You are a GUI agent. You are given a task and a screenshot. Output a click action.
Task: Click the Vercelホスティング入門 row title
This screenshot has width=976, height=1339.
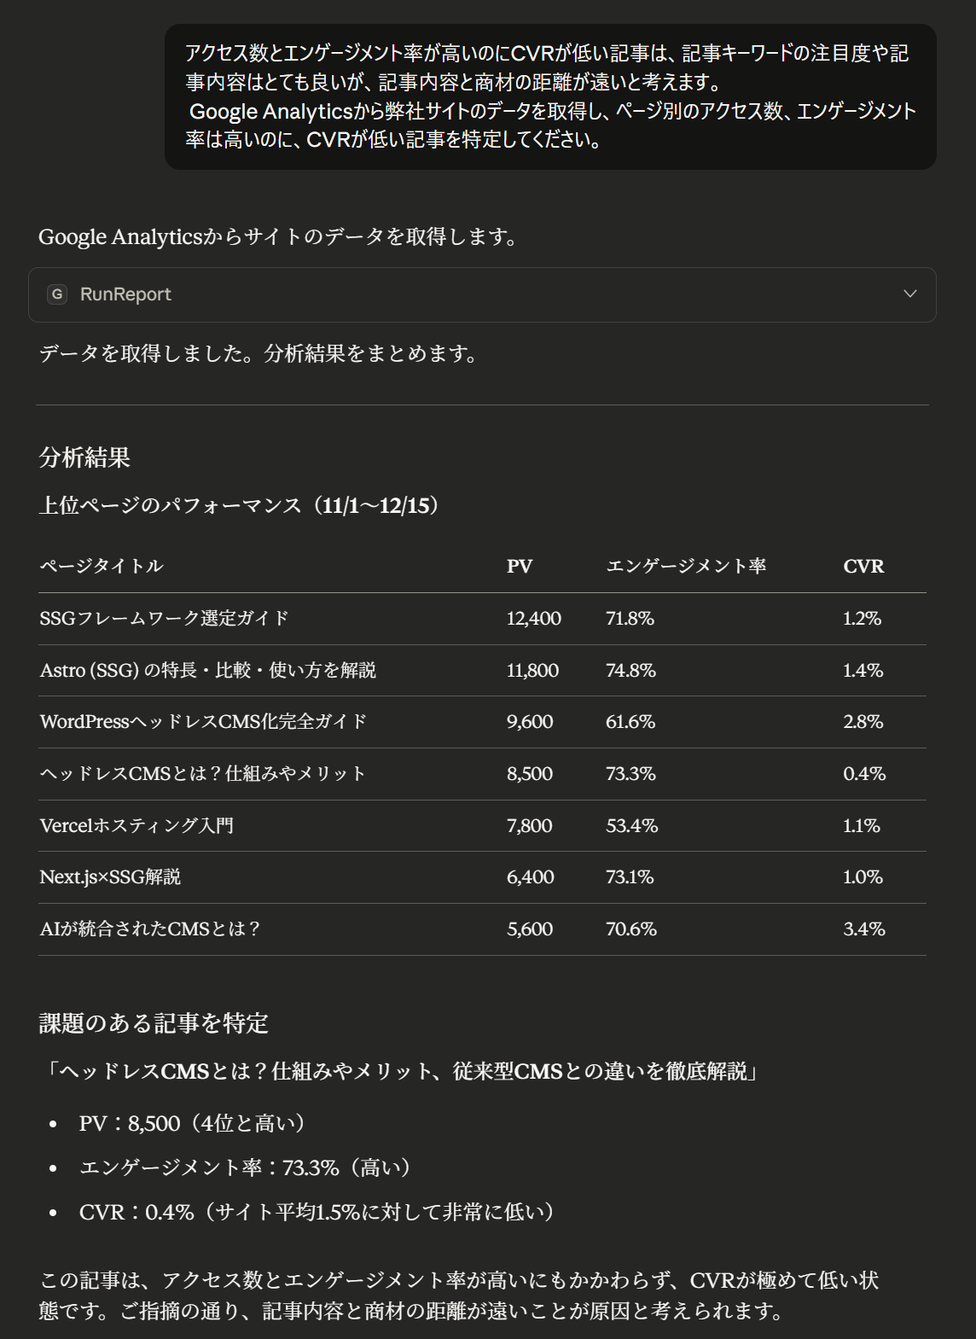coord(137,826)
